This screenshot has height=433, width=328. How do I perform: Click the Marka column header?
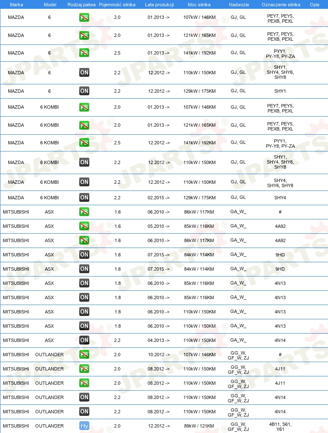16,5
